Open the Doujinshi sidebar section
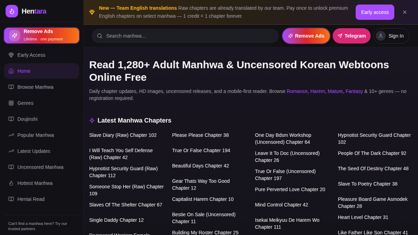 coord(41,119)
